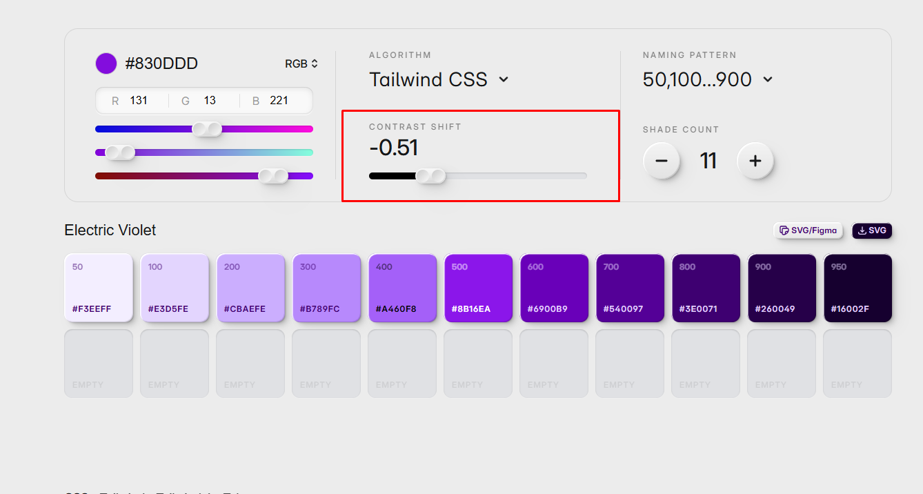Click the green channel slider handle
This screenshot has width=923, height=494.
coord(120,152)
